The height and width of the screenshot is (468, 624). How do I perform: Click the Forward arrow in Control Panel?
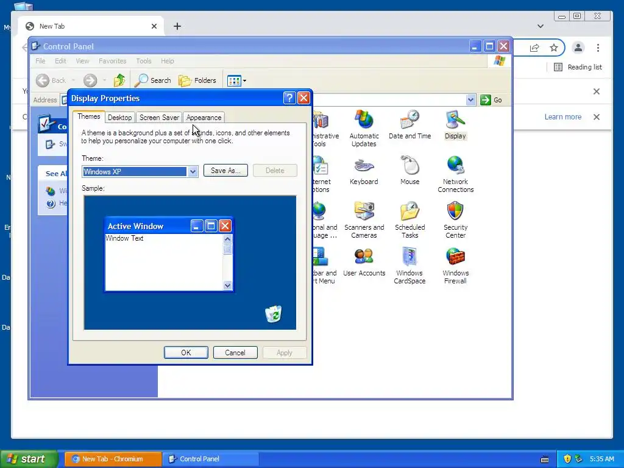(90, 80)
